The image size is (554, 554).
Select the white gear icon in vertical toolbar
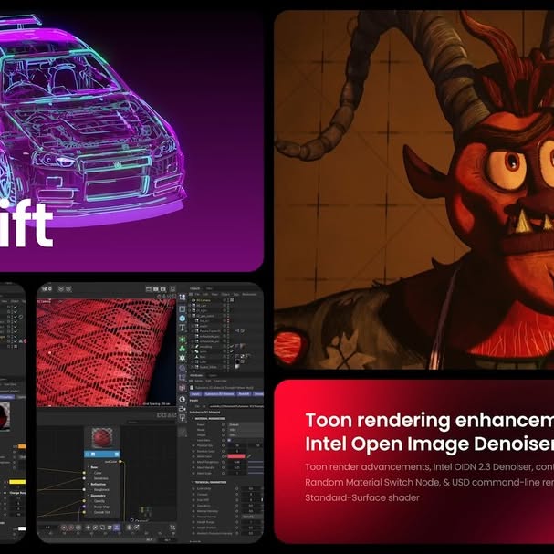pyautogui.click(x=183, y=358)
